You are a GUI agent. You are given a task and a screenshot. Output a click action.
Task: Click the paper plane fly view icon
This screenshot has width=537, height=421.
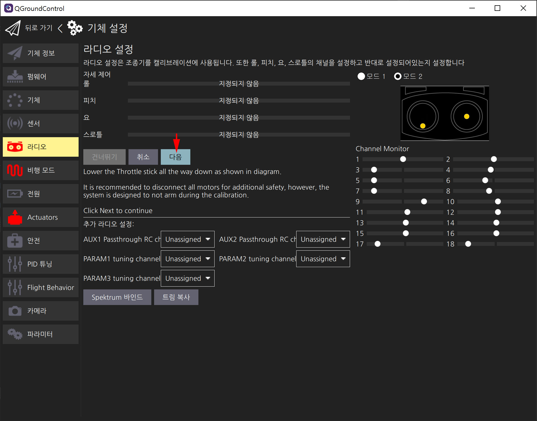pyautogui.click(x=13, y=28)
